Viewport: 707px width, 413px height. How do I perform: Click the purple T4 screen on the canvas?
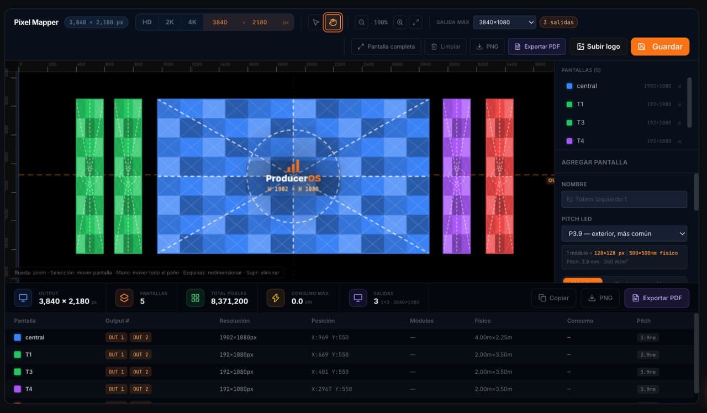pos(457,176)
